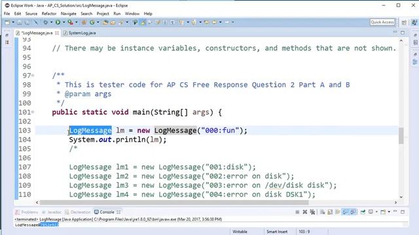Switch to the Javadoc view tab
The width and height of the screenshot is (419, 235).
[52, 212]
